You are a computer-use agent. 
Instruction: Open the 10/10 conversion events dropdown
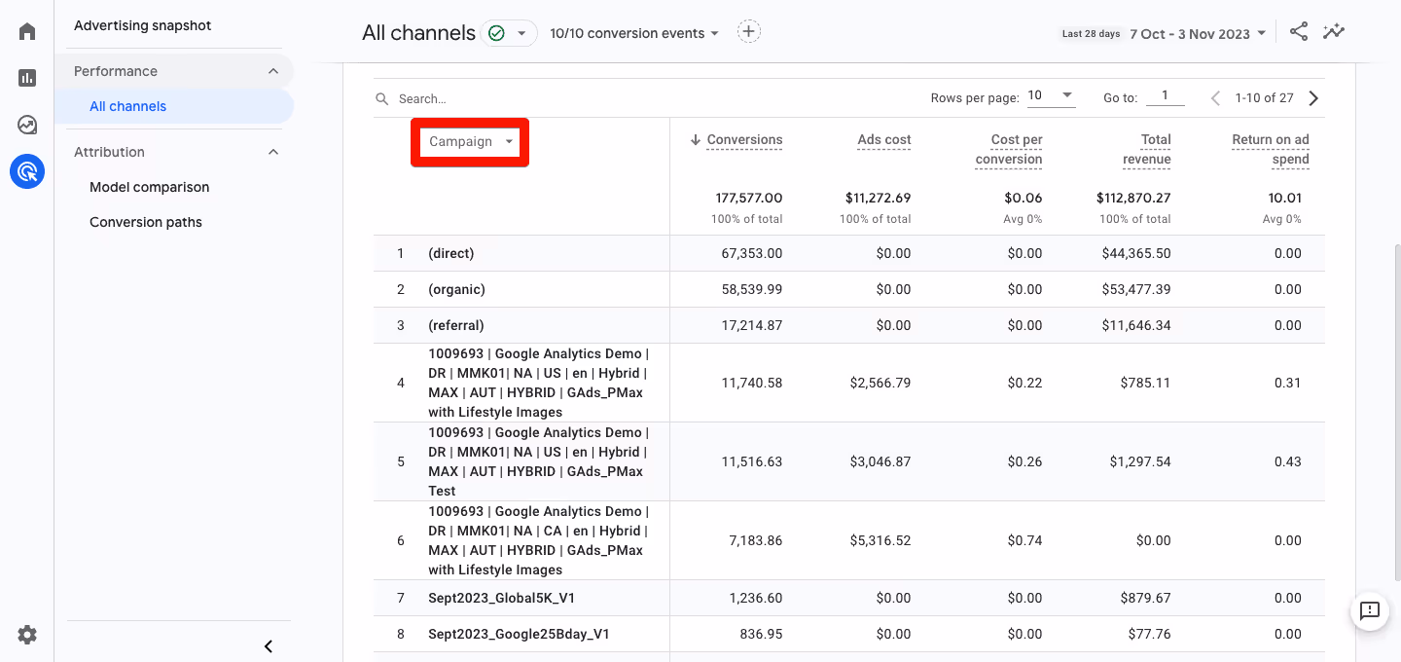(x=634, y=33)
